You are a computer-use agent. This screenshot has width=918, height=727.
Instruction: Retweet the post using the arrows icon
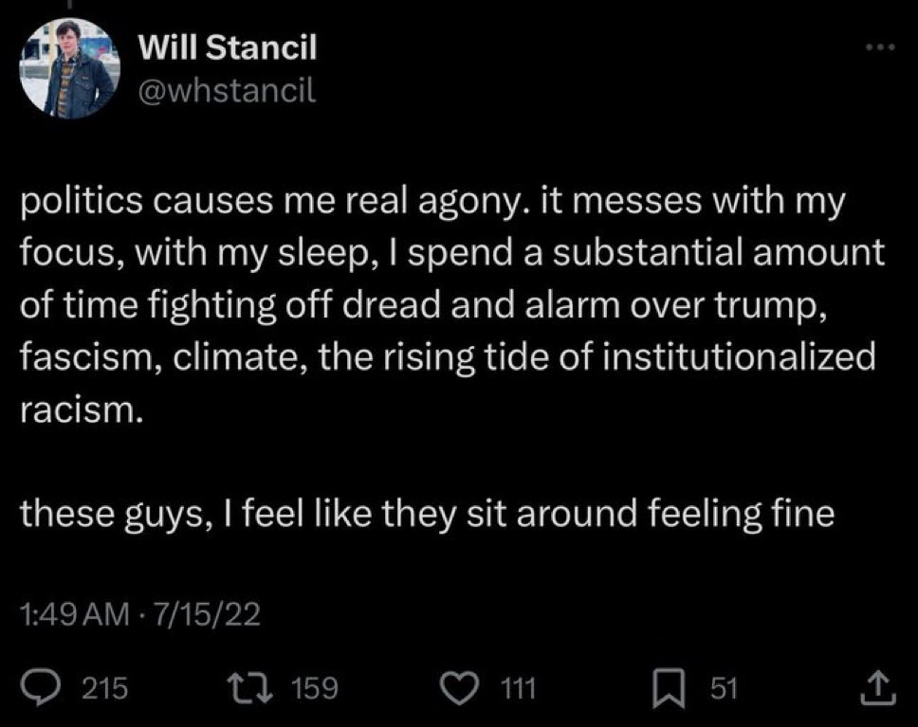coord(250,687)
